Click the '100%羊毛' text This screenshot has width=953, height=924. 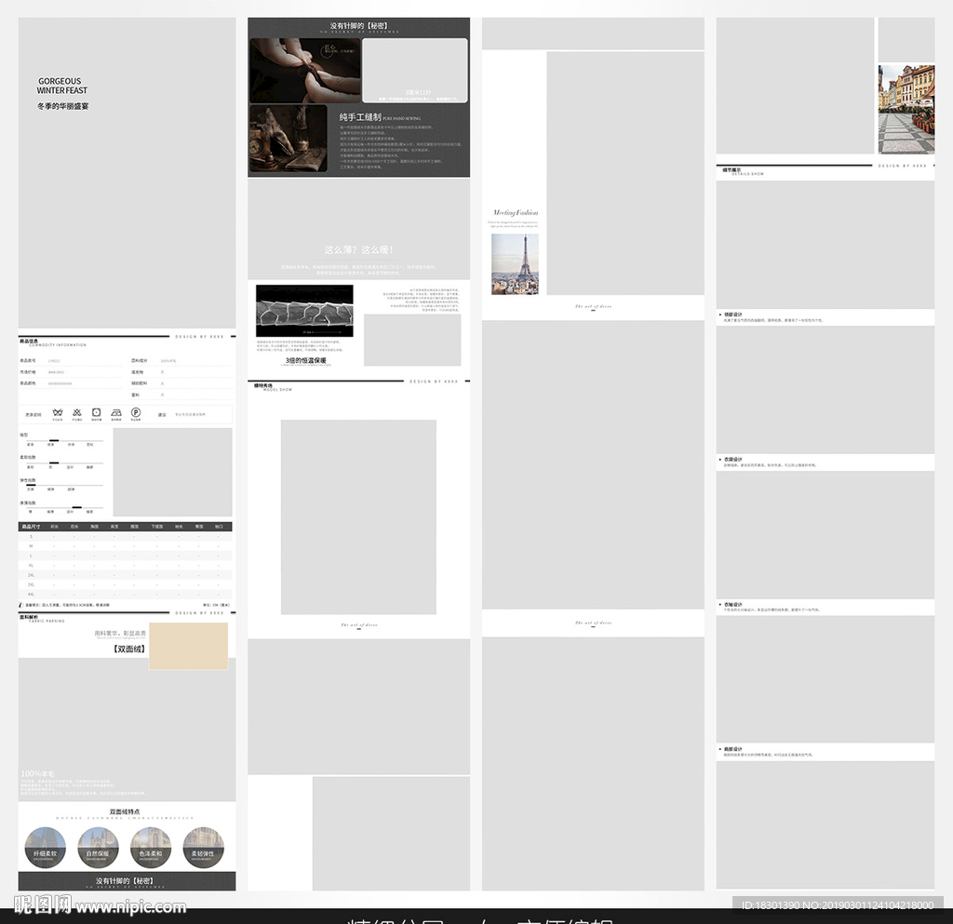[37, 773]
